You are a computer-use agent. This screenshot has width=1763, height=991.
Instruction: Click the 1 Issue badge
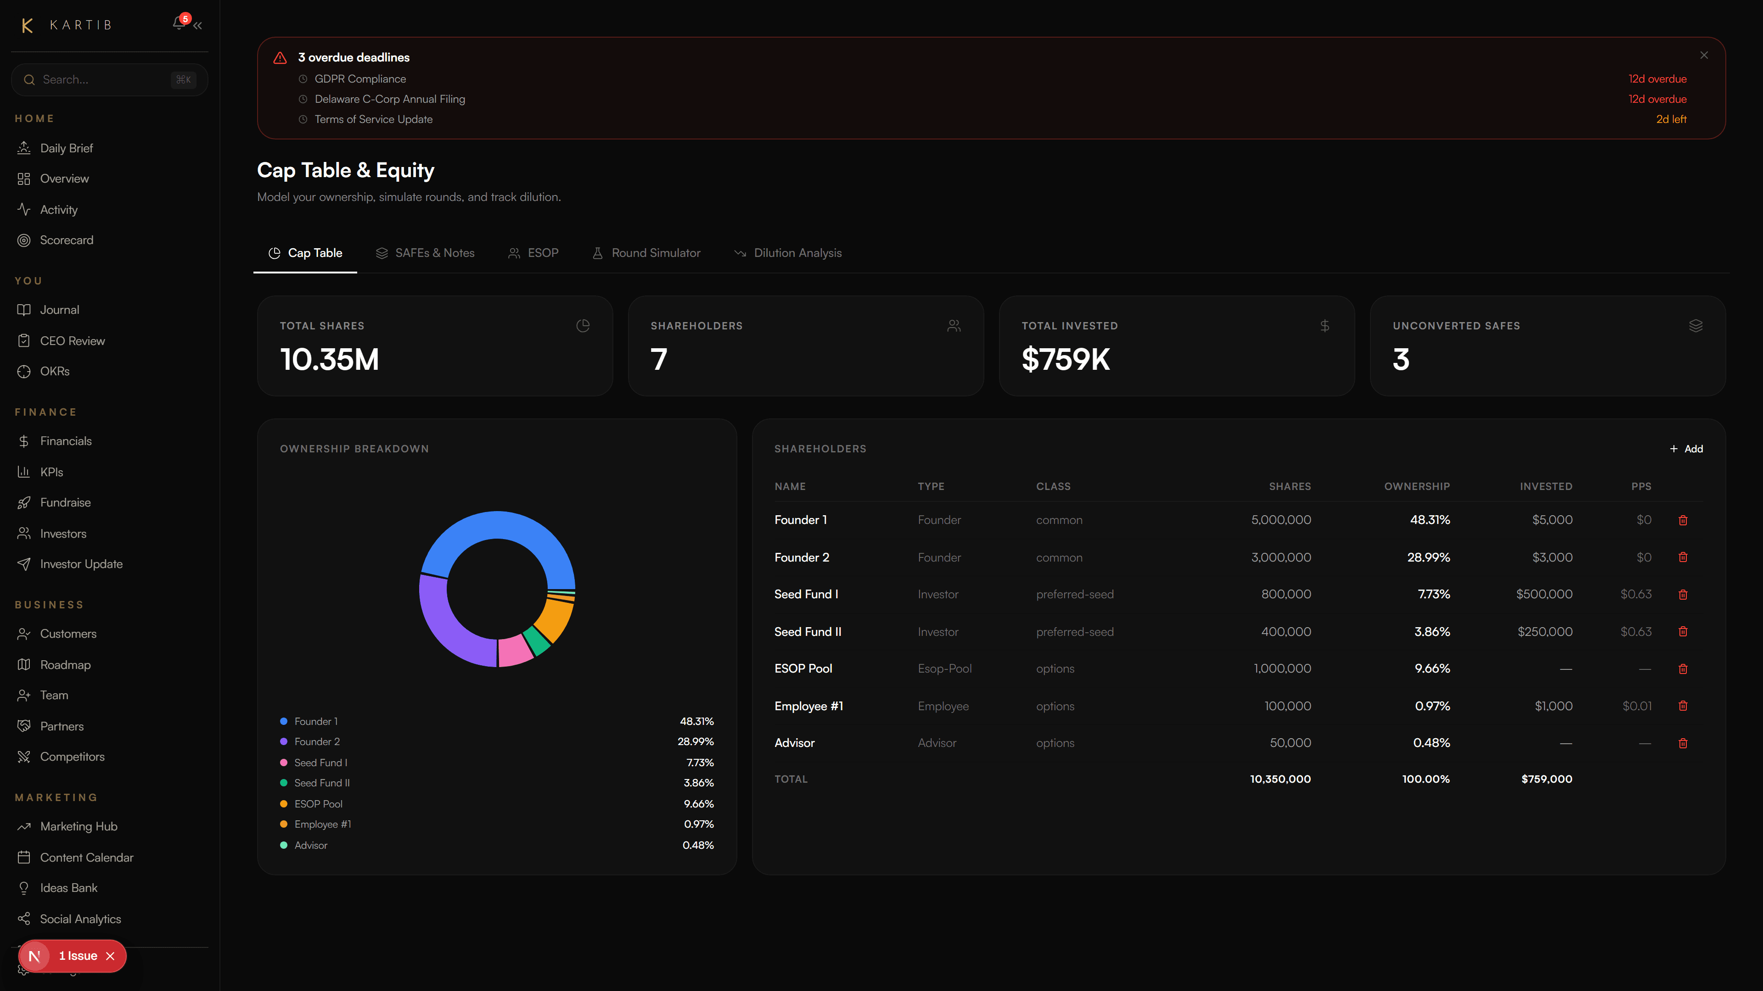pyautogui.click(x=77, y=956)
